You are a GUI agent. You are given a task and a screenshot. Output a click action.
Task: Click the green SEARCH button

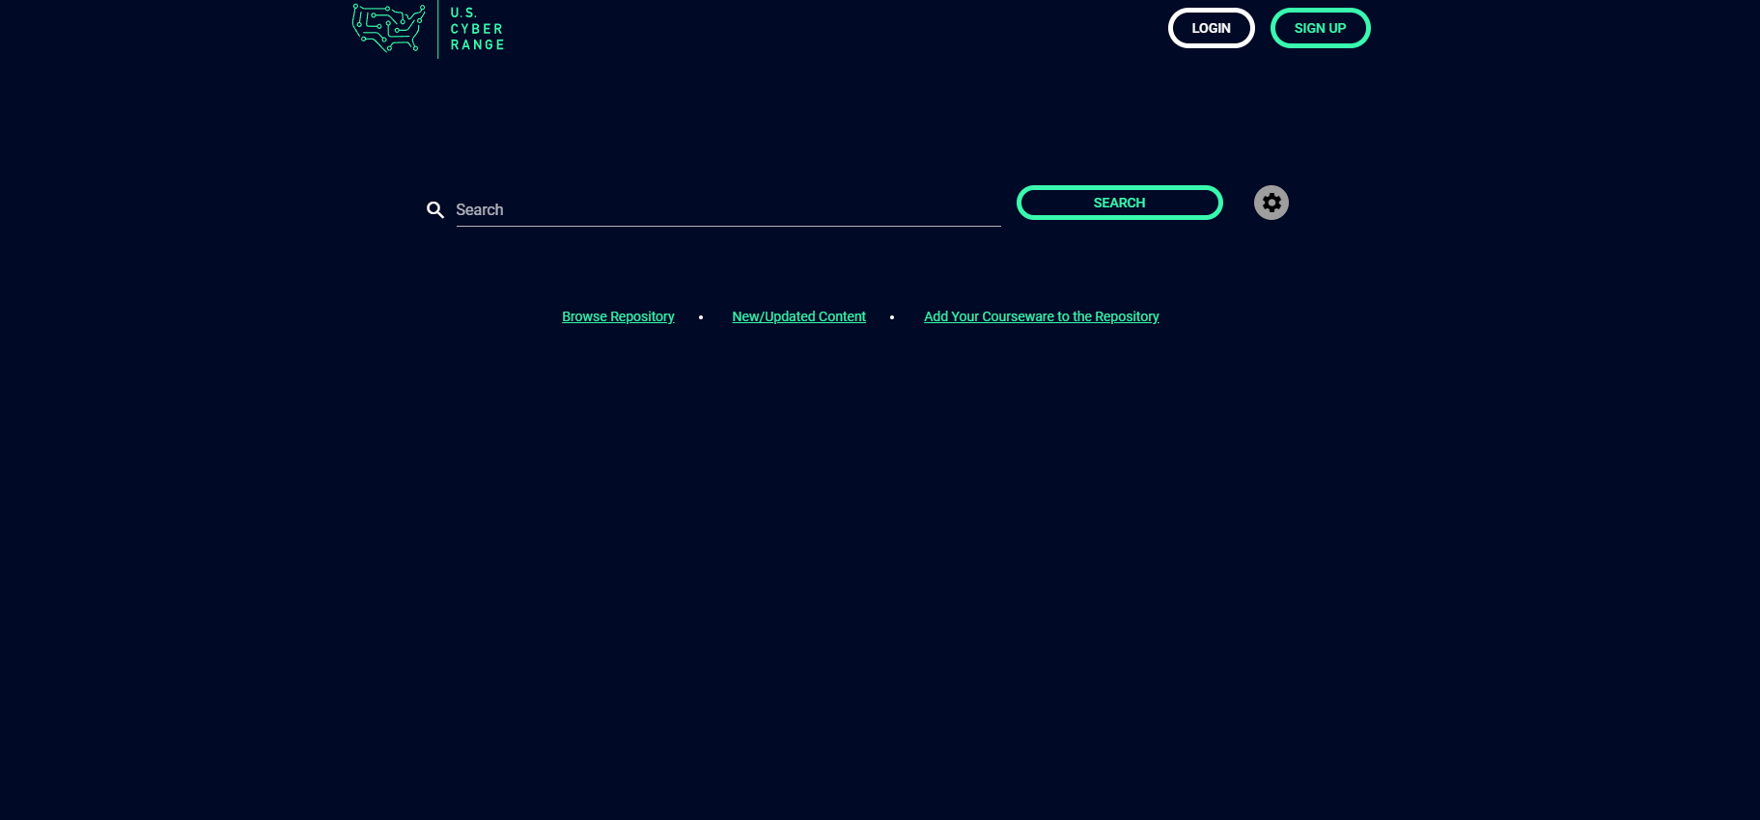(1119, 203)
